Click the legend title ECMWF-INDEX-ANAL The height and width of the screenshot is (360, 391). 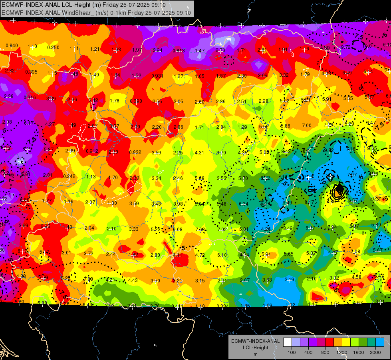pos(255,341)
